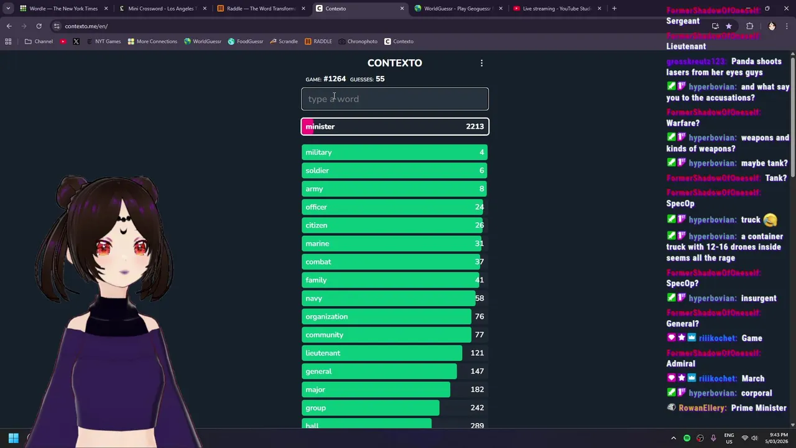Click the 'lieutenant' guess row
Viewport: 796px width, 448px height.
(x=395, y=353)
